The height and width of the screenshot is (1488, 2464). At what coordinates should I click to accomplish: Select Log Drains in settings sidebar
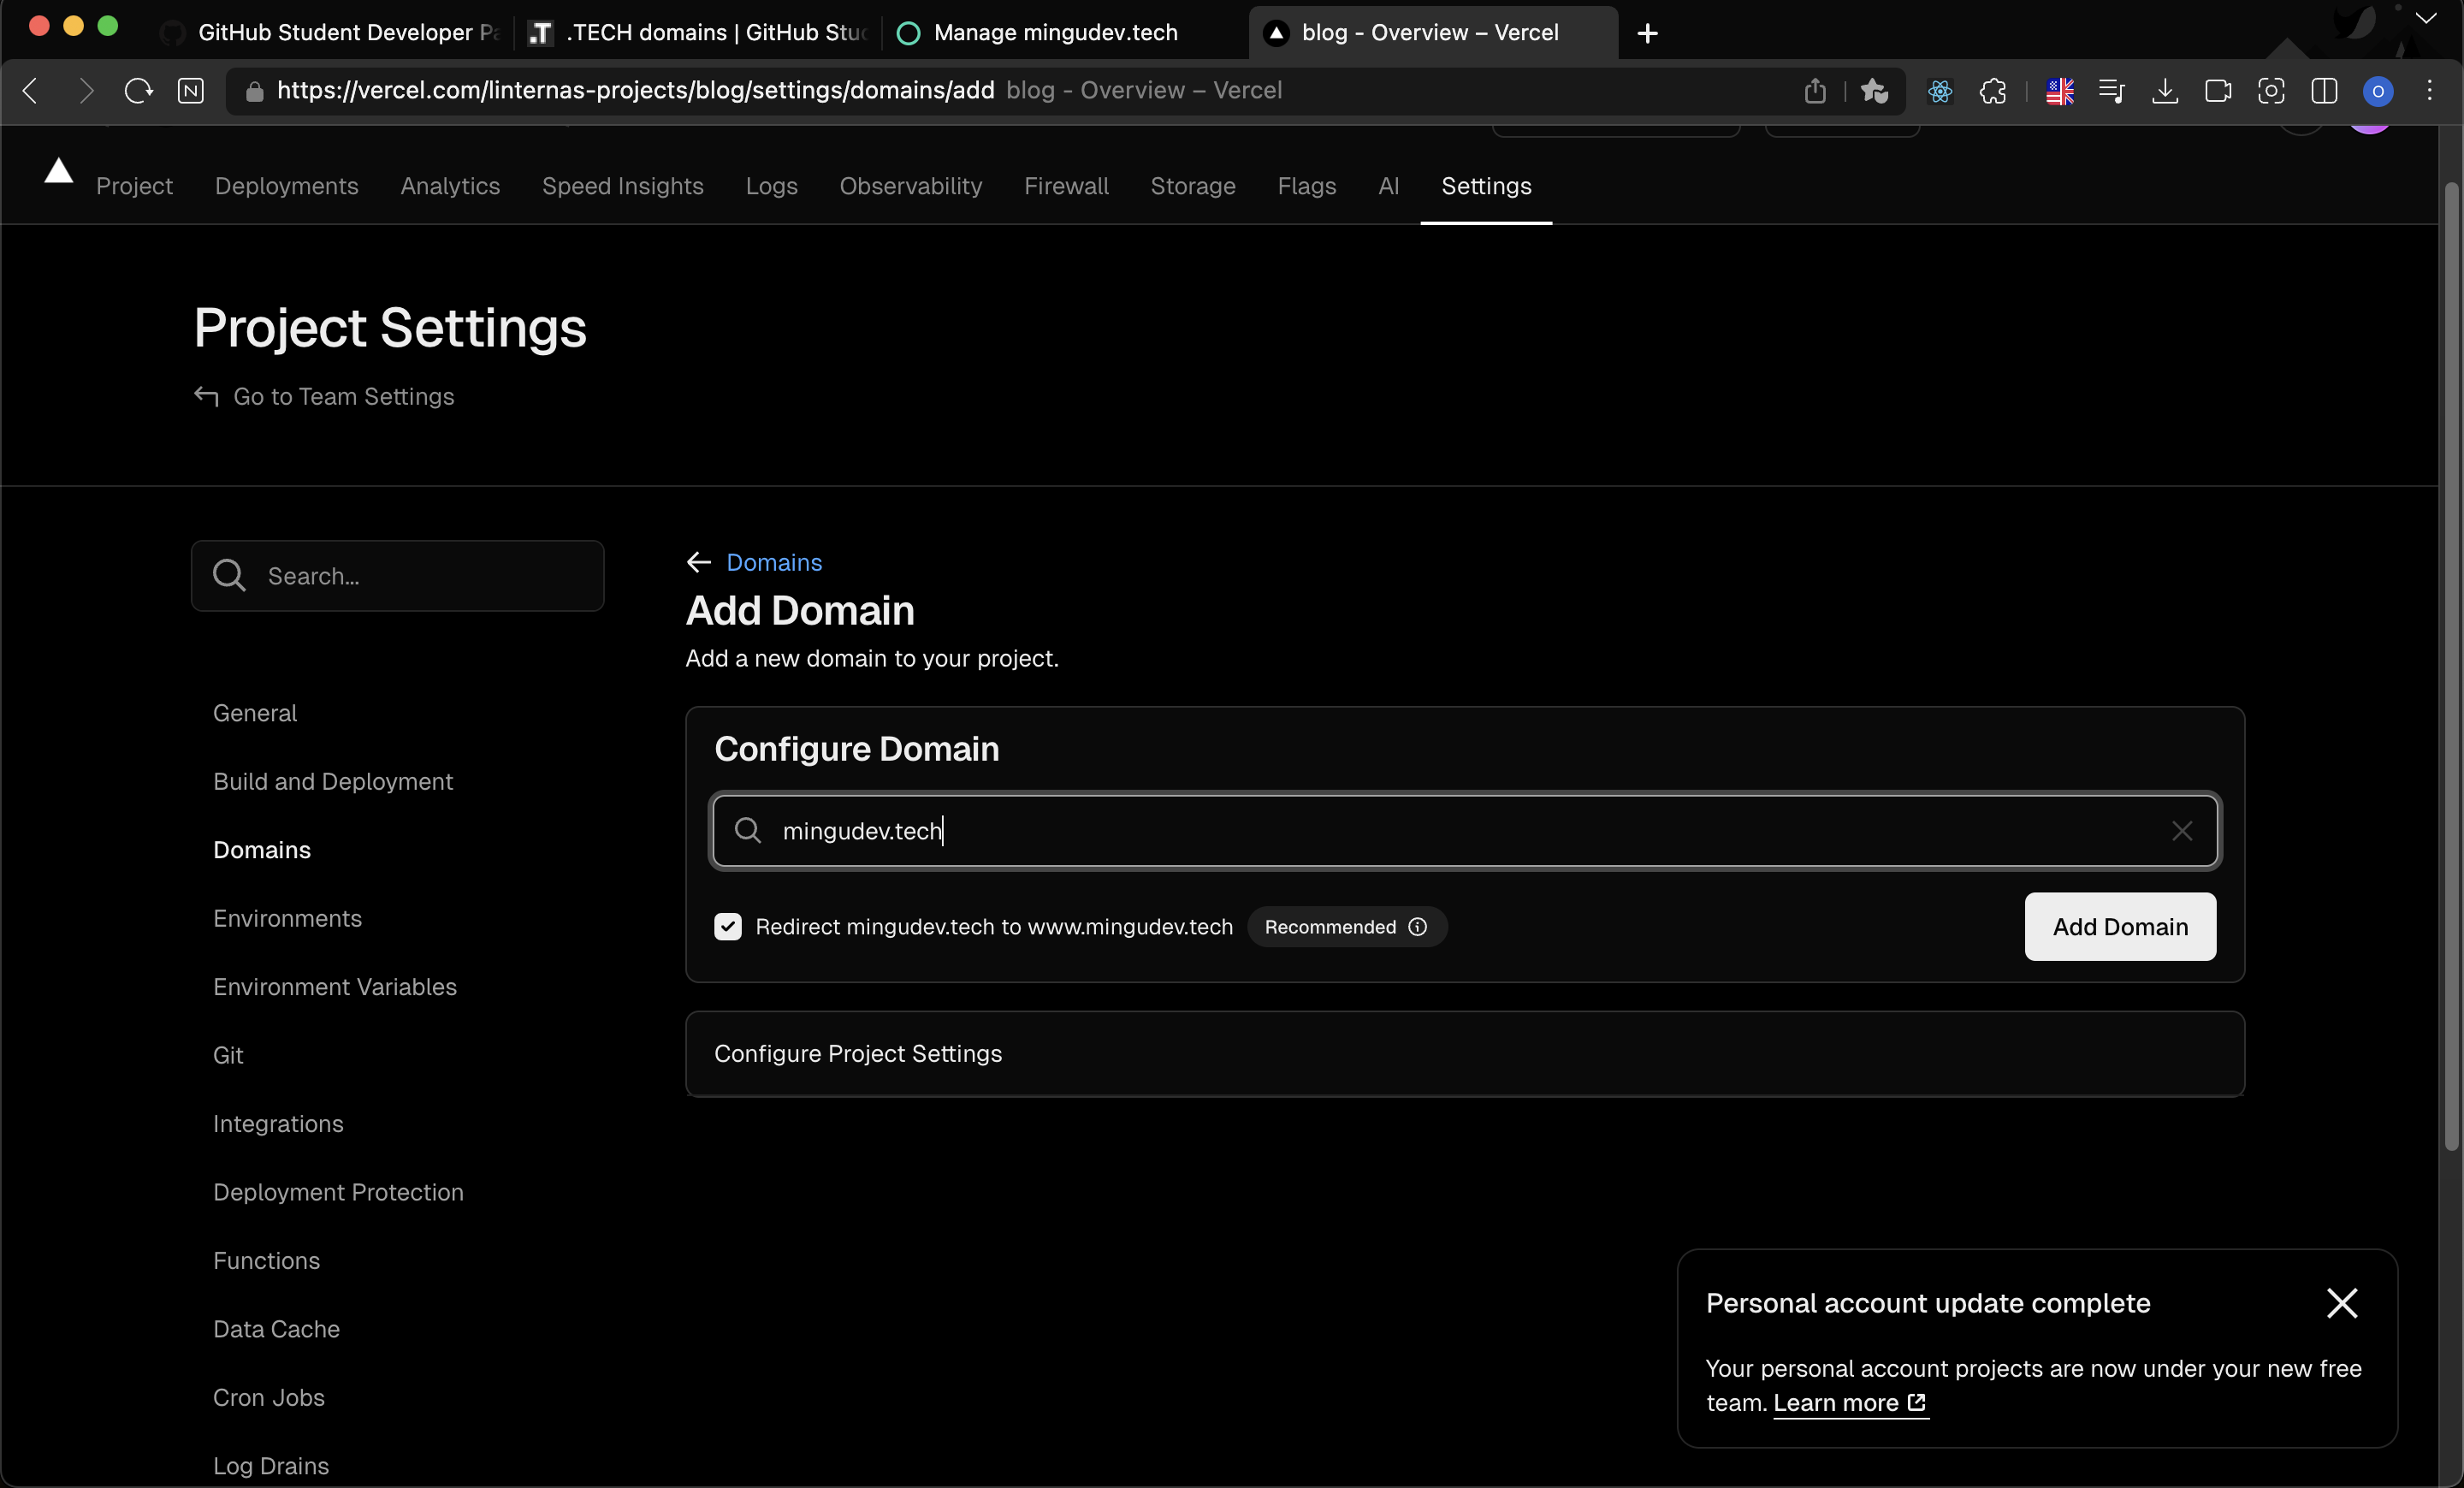pos(270,1466)
